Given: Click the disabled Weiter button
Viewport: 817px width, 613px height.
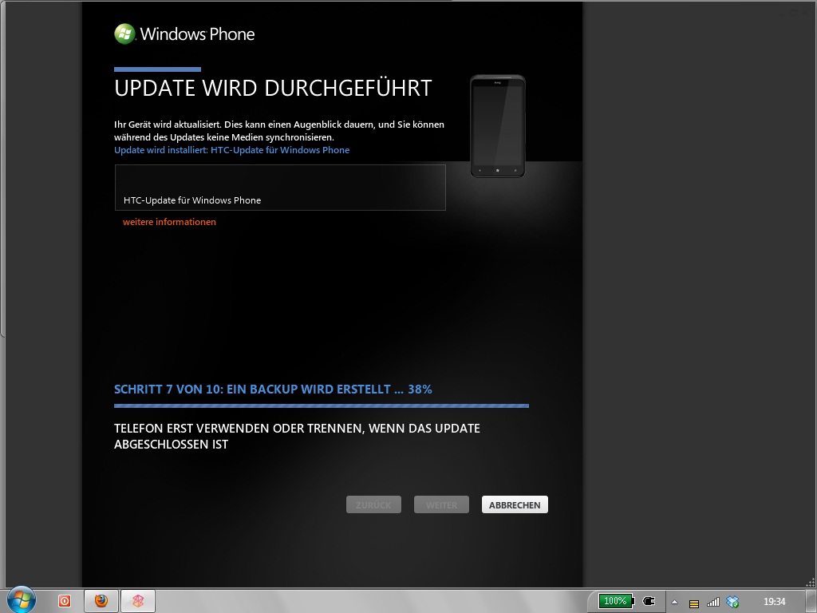Looking at the screenshot, I should 441,504.
